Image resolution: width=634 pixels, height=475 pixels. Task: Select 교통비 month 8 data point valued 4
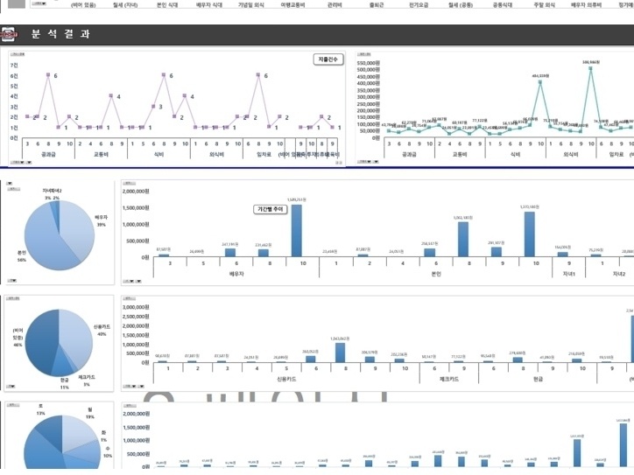(111, 95)
